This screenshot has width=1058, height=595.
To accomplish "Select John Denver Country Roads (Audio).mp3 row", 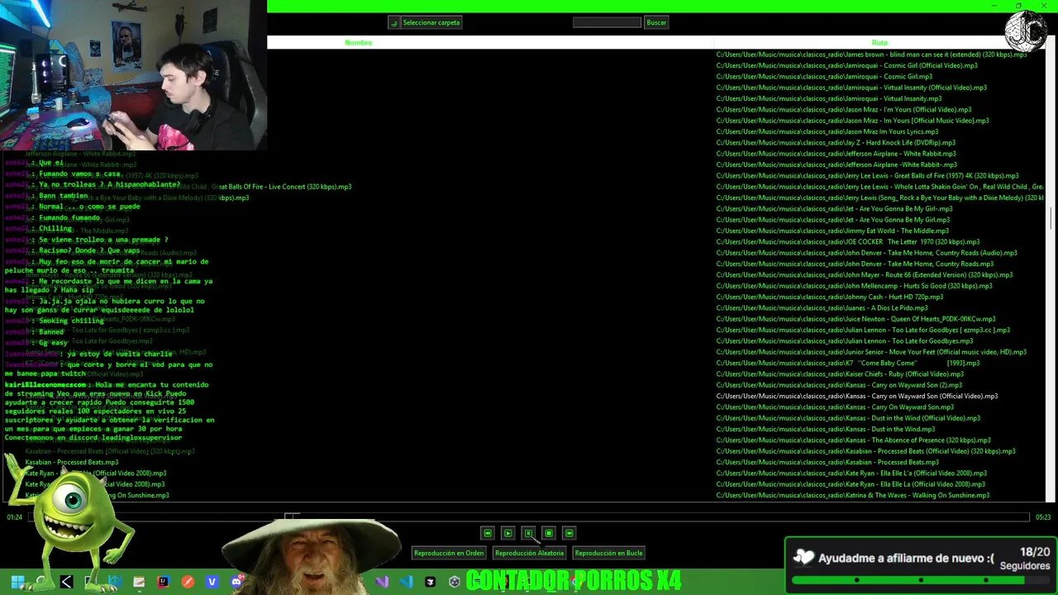I will pyautogui.click(x=866, y=253).
